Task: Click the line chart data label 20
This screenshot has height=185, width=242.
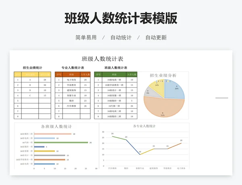Action: (x=181, y=140)
